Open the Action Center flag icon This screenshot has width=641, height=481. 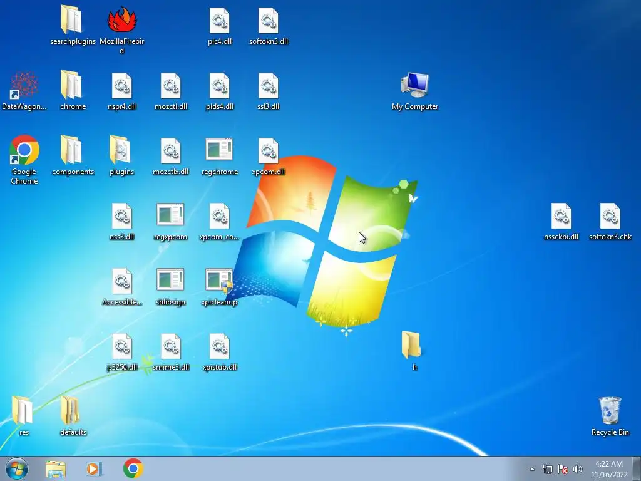click(563, 469)
